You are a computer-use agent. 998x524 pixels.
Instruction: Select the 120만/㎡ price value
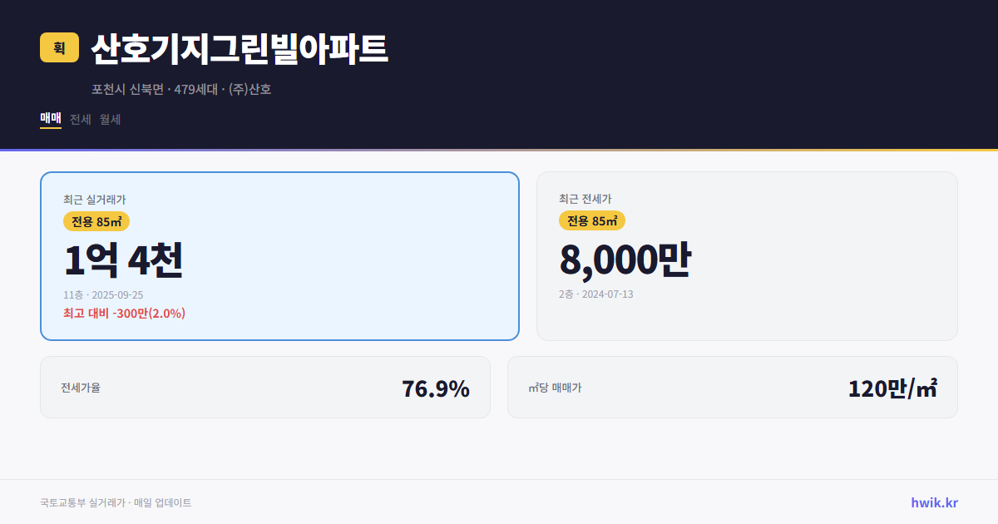892,388
